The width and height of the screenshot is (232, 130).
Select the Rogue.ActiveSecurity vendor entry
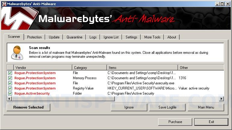32,93
